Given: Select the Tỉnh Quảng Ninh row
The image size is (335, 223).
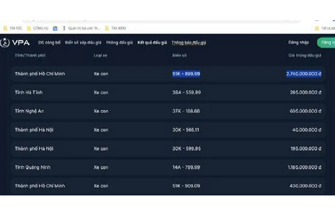Looking at the screenshot, I should [x=168, y=167].
